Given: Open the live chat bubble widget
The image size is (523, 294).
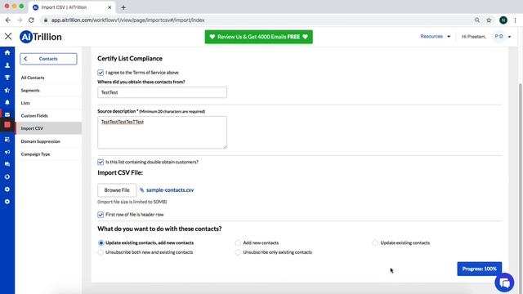Looking at the screenshot, I should 504,283.
